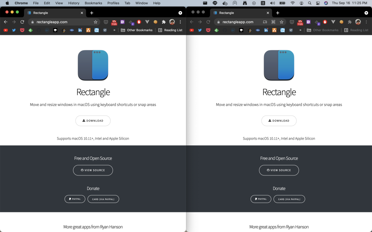Screen dimensions: 372x232
Task: Open LinkedIn bookmark in right window bookmarks bar
Action: (266, 30)
